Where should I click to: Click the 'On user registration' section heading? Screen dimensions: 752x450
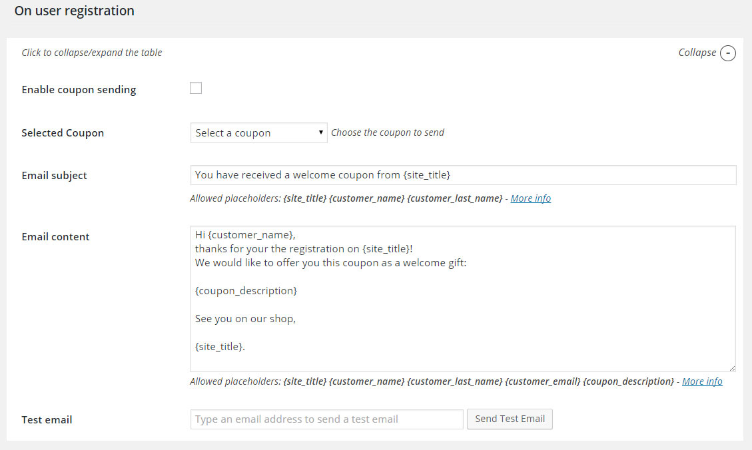pyautogui.click(x=74, y=11)
